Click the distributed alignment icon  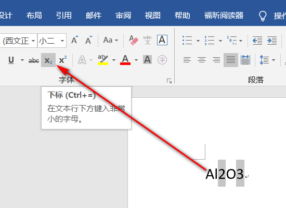click(x=245, y=60)
